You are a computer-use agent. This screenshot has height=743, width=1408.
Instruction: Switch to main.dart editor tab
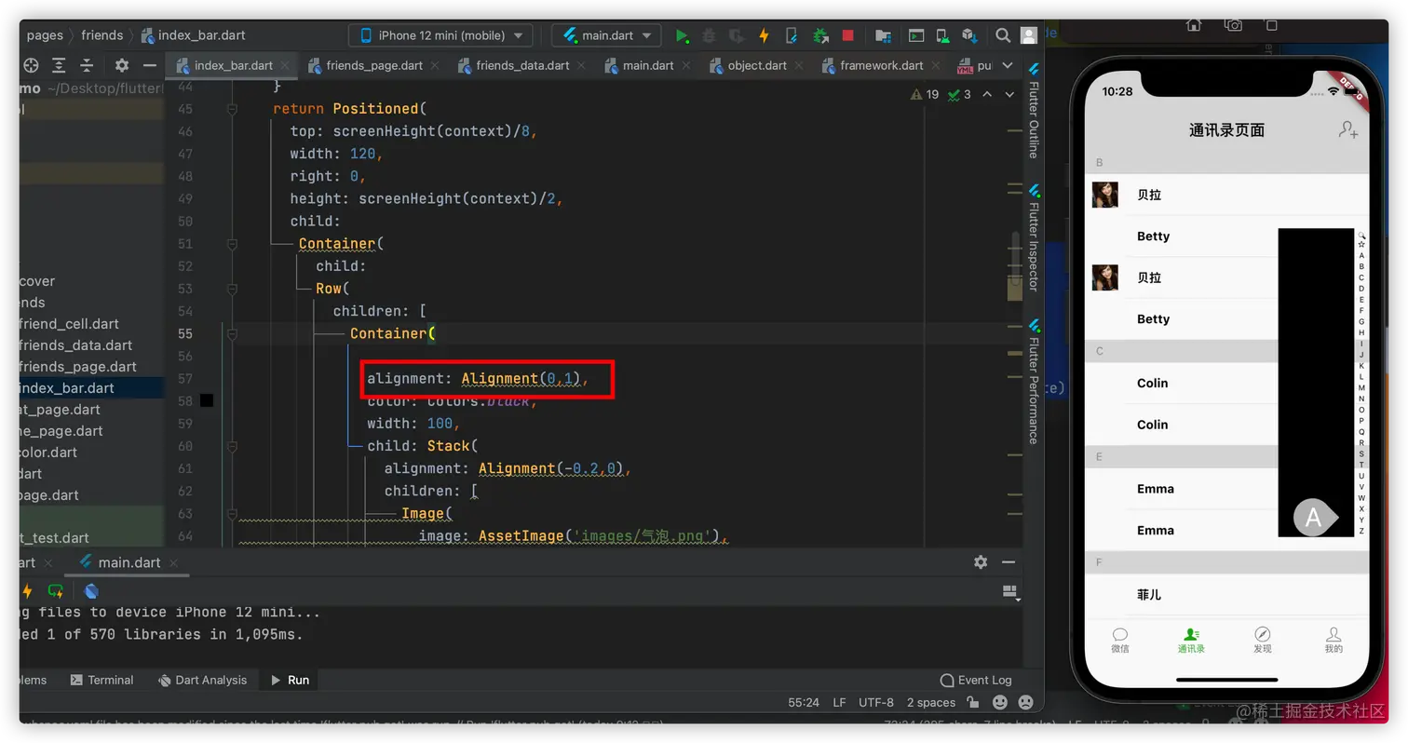click(648, 65)
